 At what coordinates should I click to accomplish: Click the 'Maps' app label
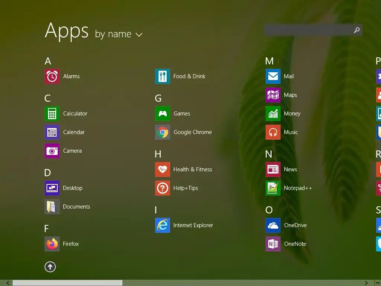(x=290, y=95)
